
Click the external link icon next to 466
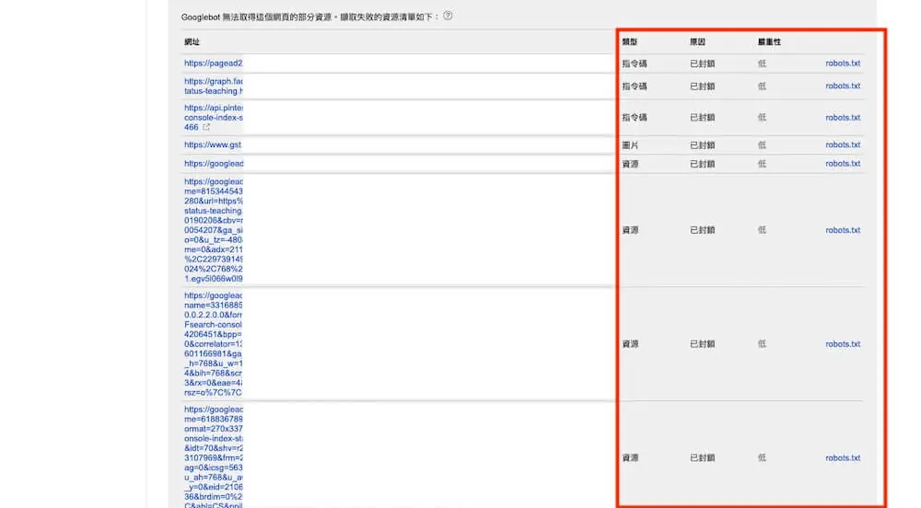point(206,127)
